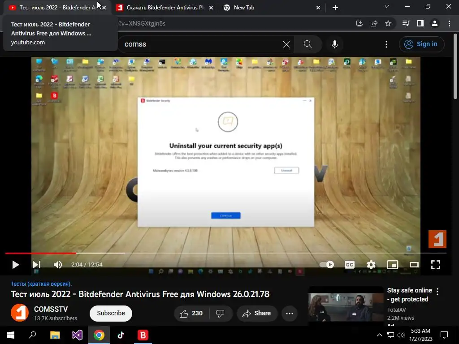Open the TotalAV ad video thumbnail

coord(346,306)
